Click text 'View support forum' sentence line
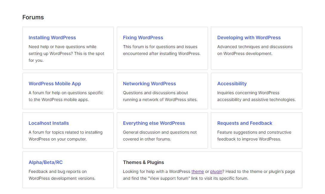 click(186, 178)
